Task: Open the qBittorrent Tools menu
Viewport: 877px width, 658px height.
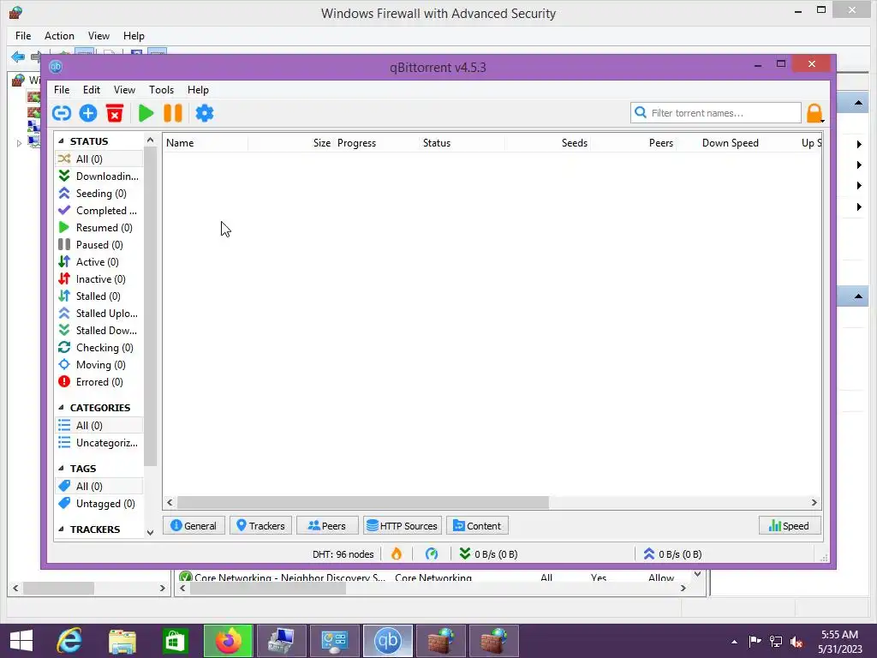Action: click(161, 89)
